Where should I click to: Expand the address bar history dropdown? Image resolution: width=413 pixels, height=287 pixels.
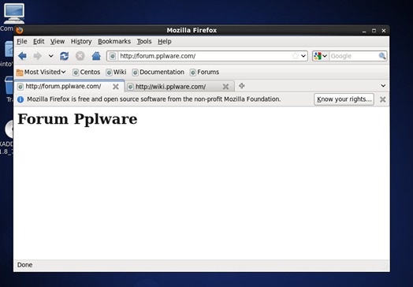[x=303, y=56]
